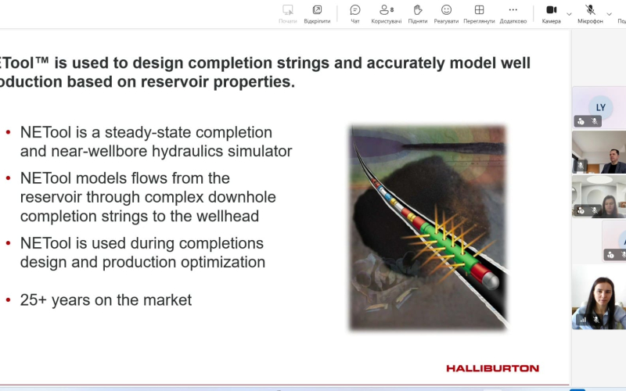Expand camera options chevron
The image size is (626, 391).
coord(569,14)
